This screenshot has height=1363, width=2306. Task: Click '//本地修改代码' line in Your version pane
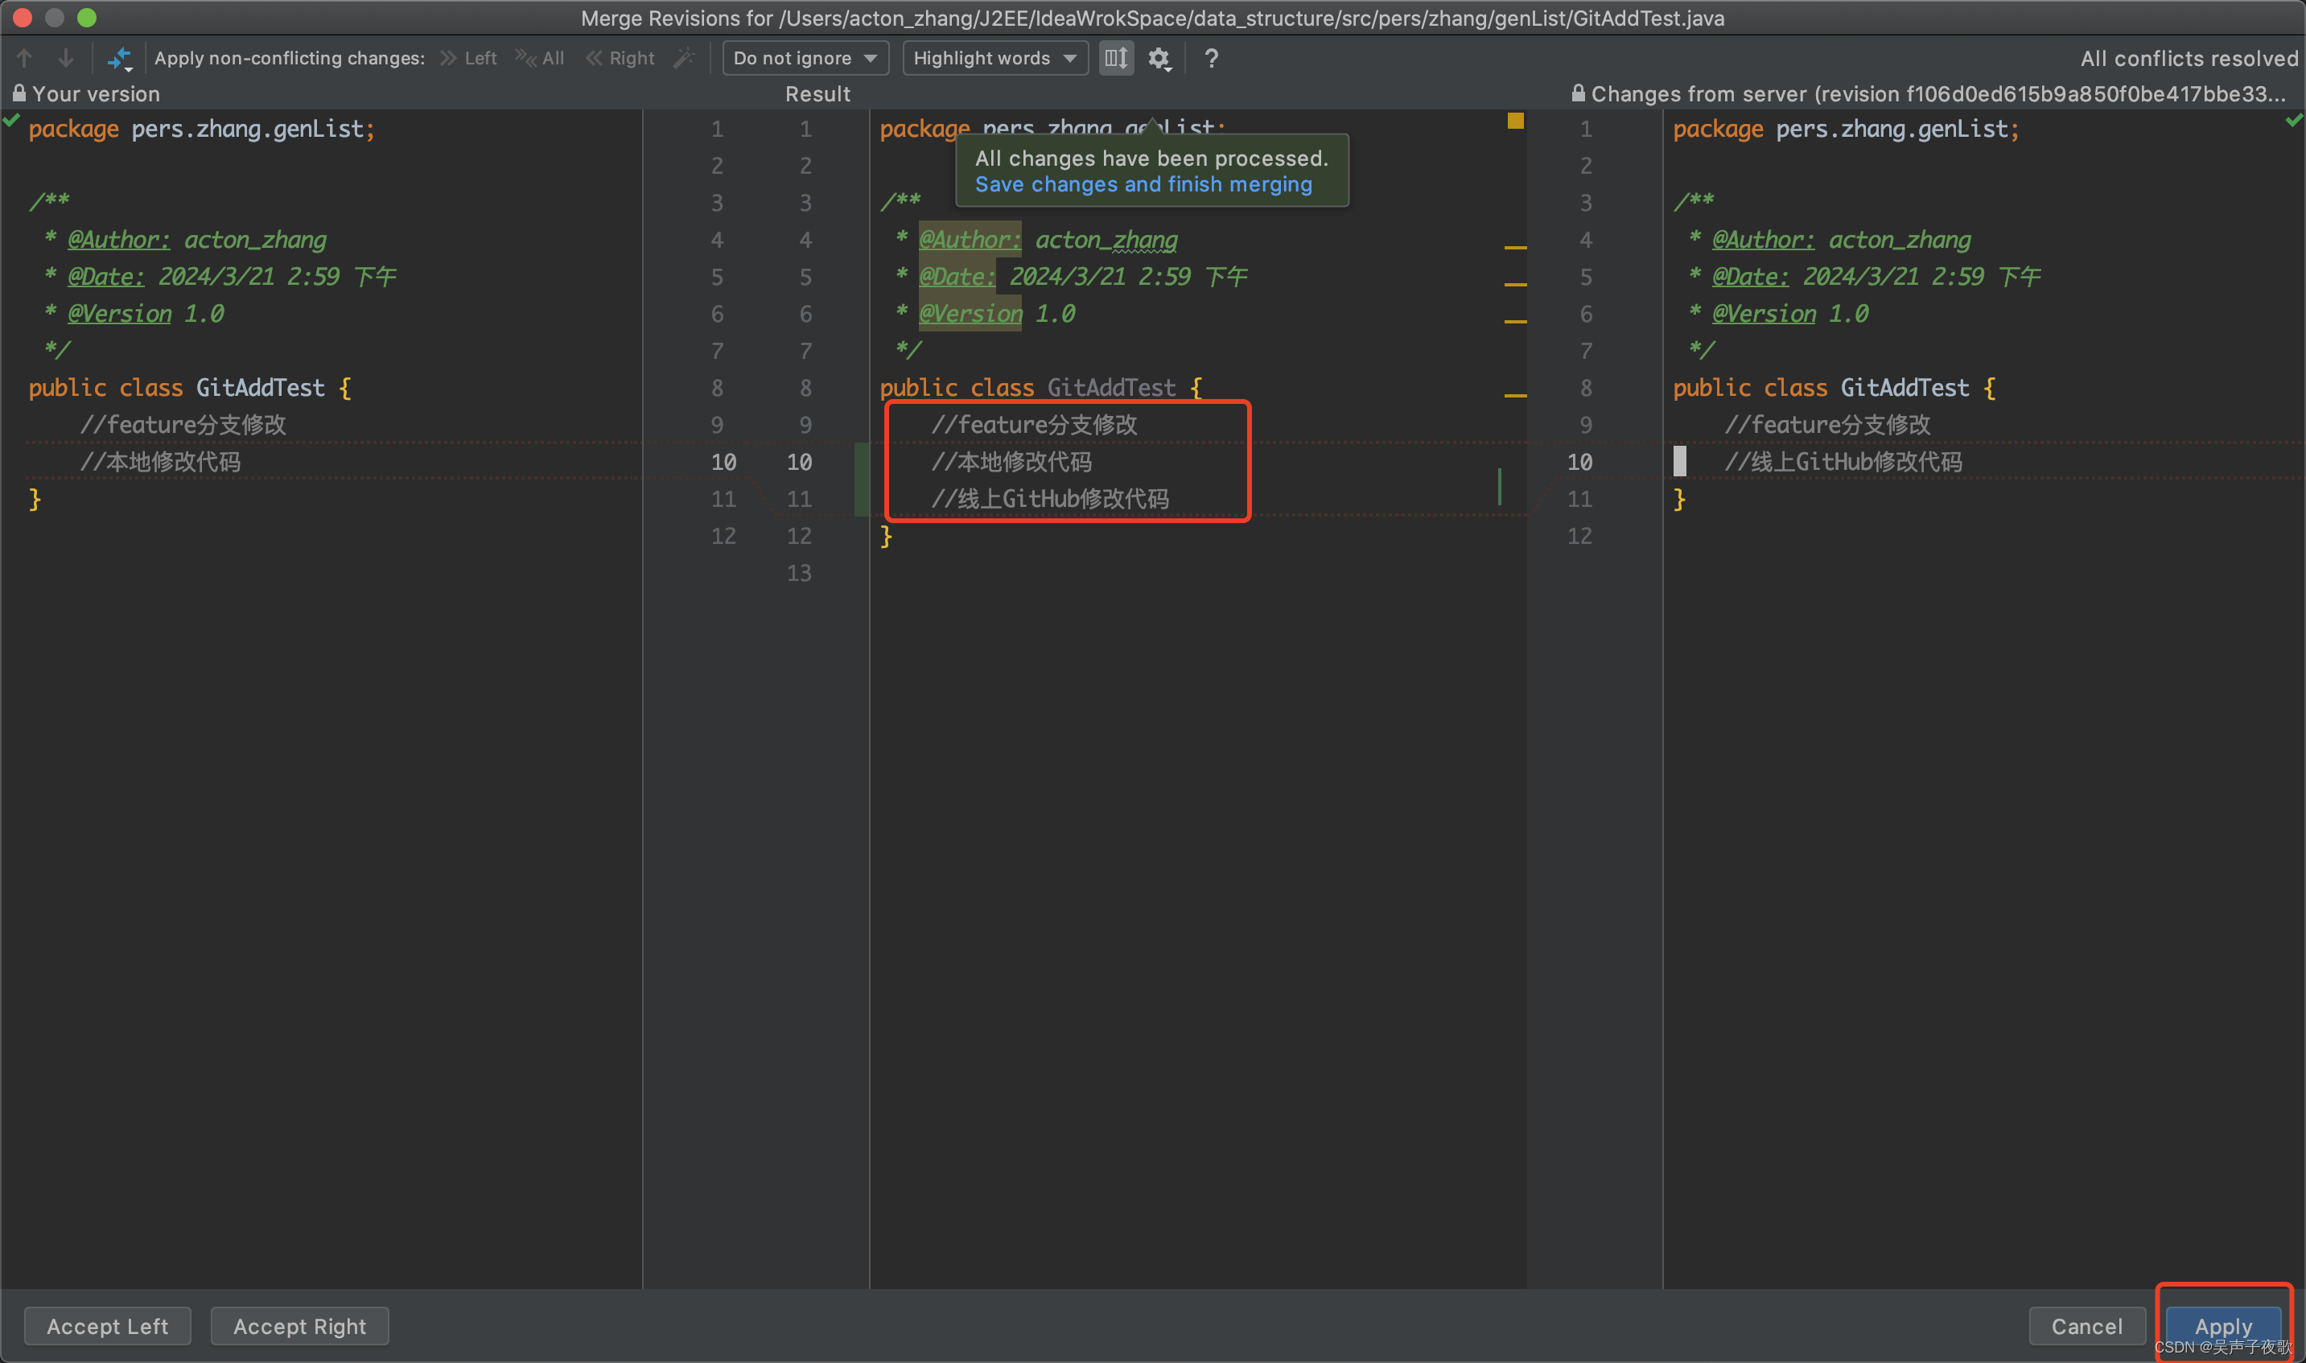161,461
